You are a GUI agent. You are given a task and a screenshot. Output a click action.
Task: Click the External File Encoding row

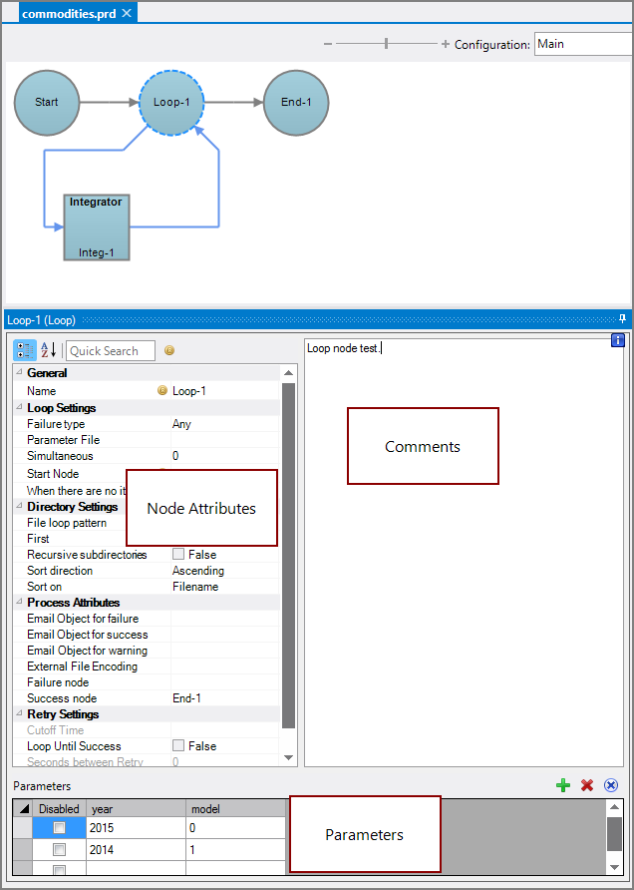point(147,667)
